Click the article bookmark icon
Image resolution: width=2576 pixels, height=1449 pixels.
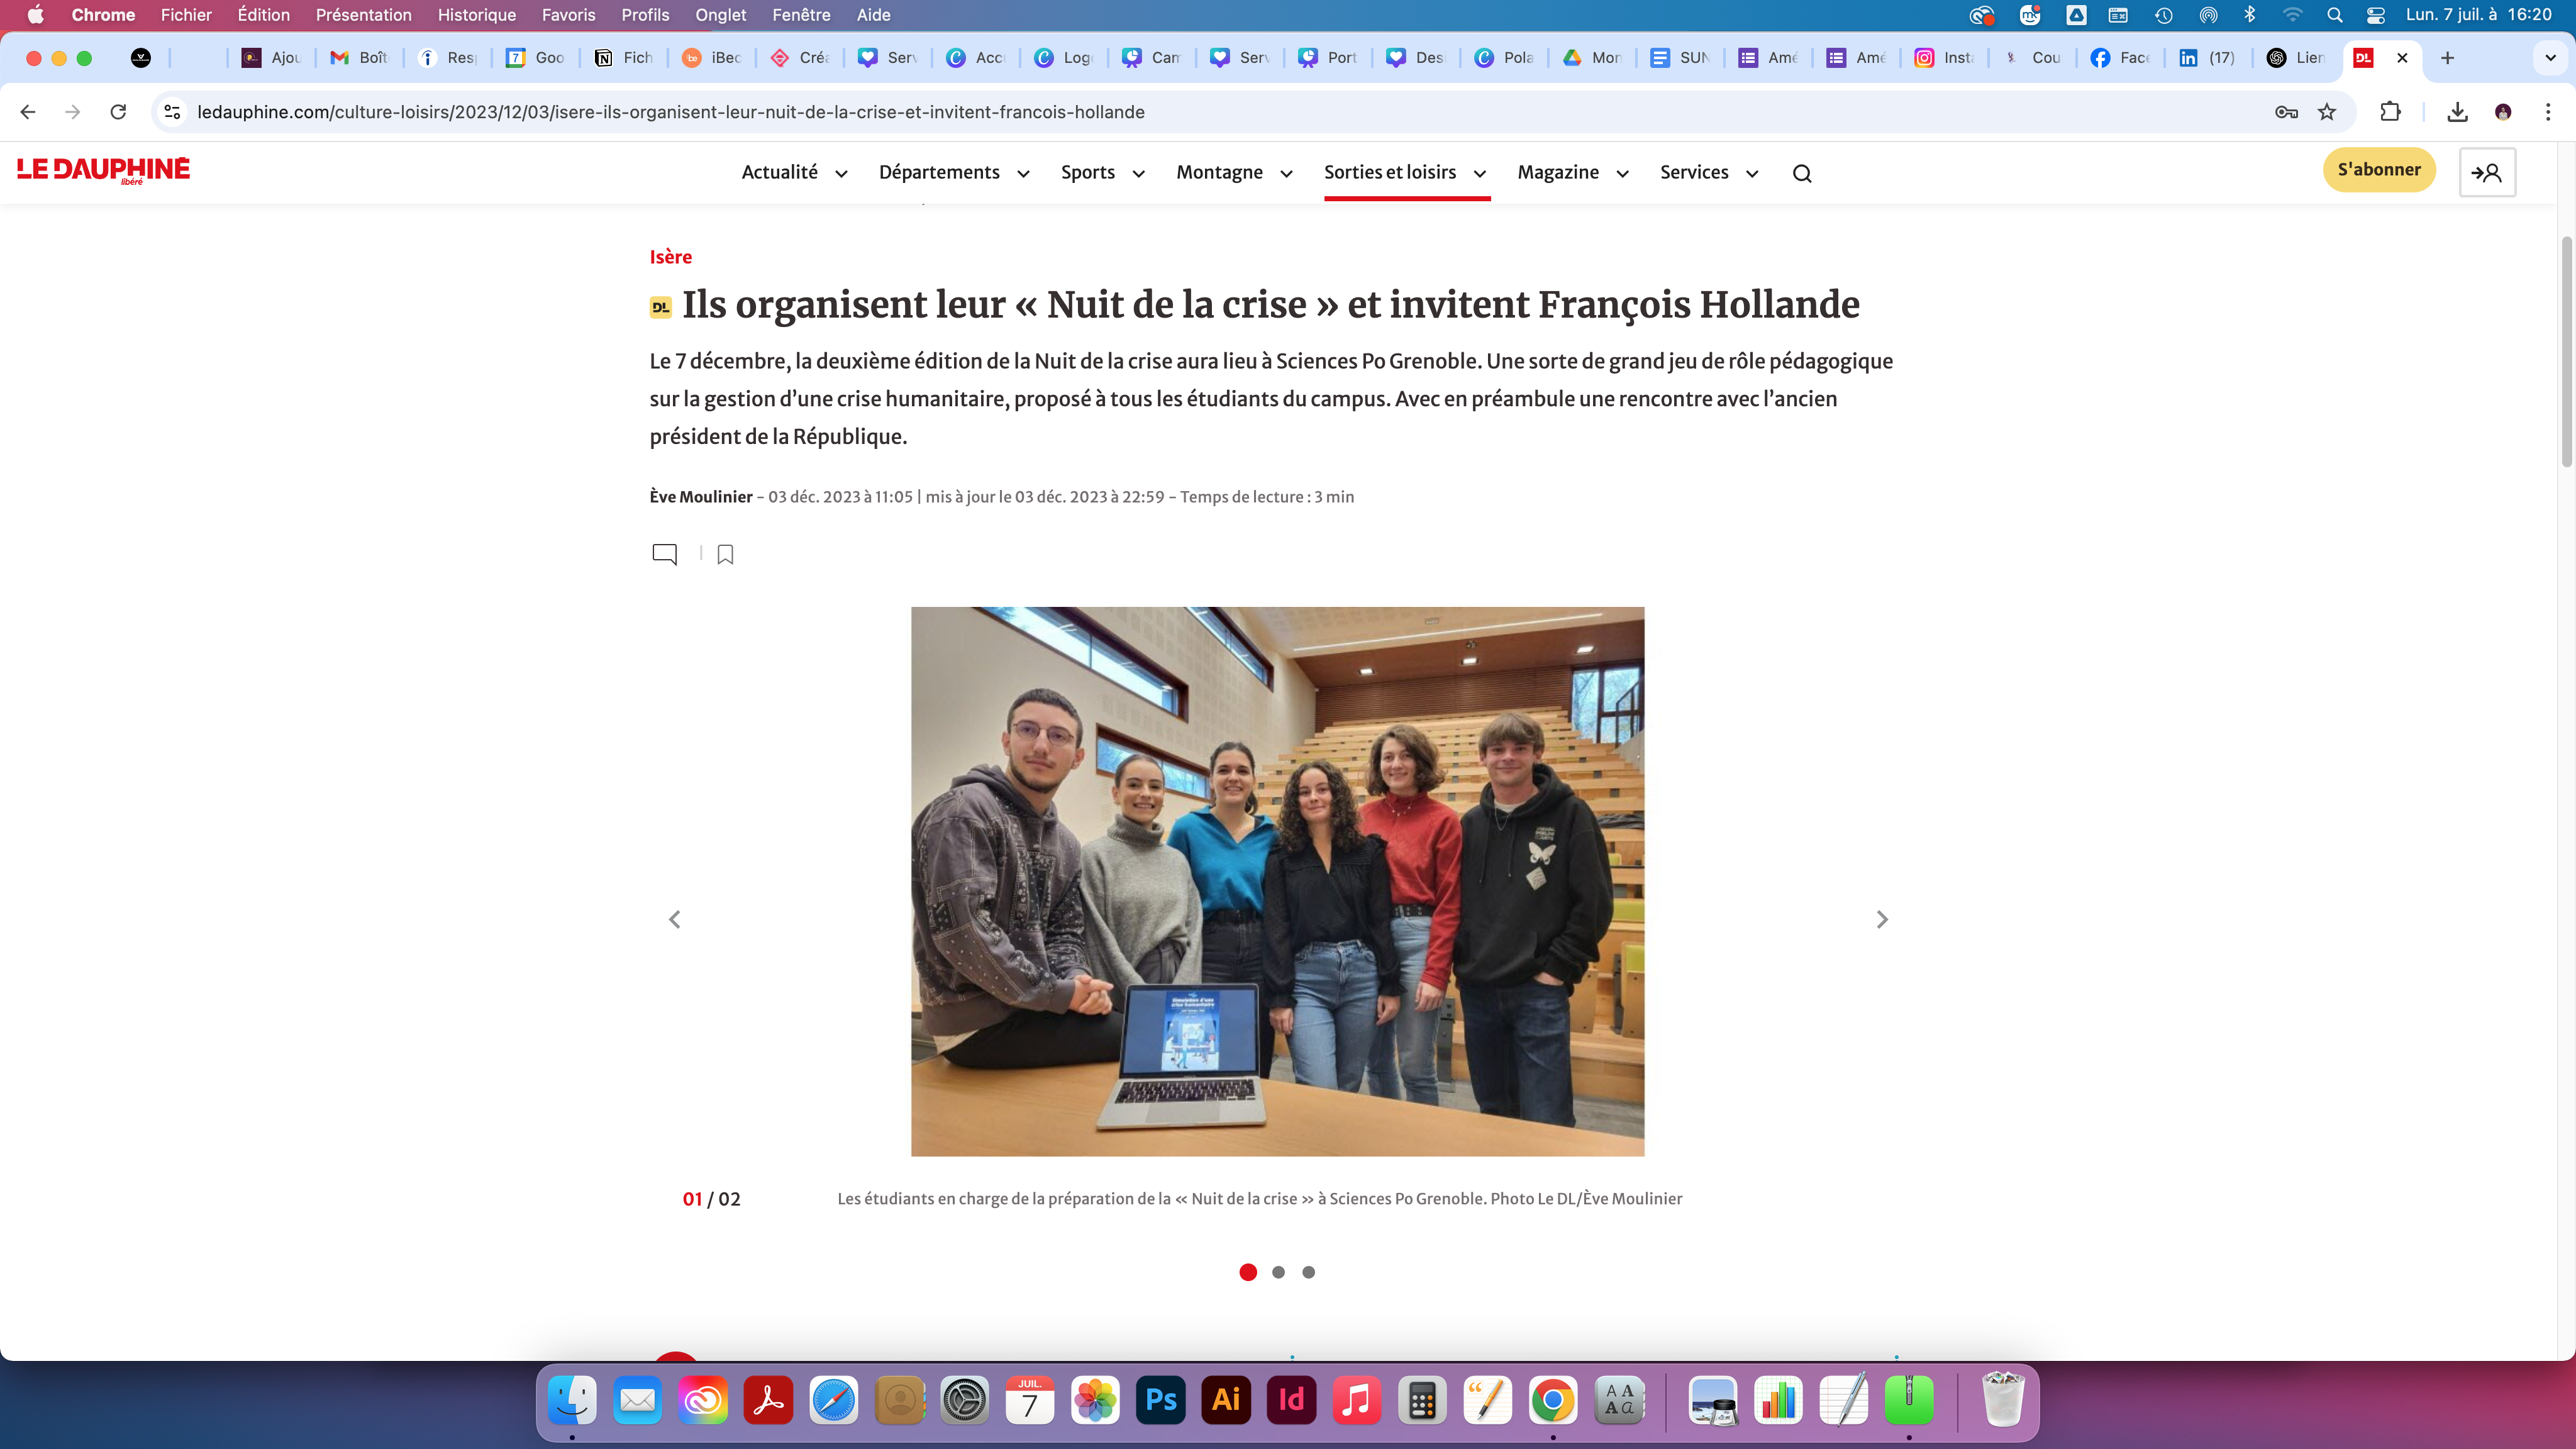pyautogui.click(x=725, y=554)
